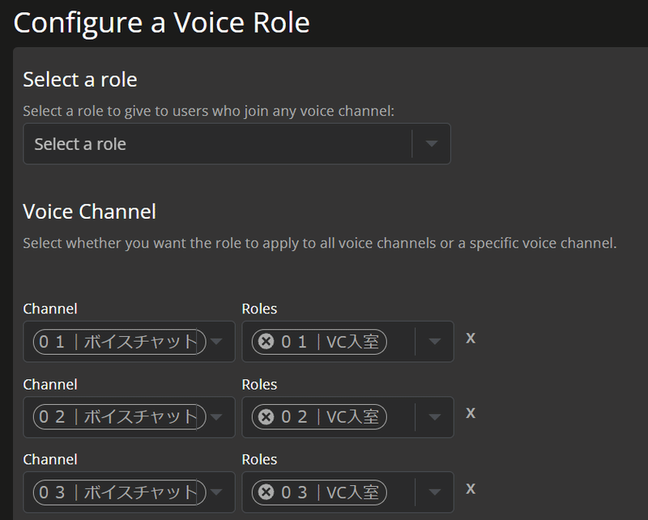Viewport: 648px width, 520px height.
Task: Open the roles dropdown arrow for 02 VC入室
Action: 434,416
